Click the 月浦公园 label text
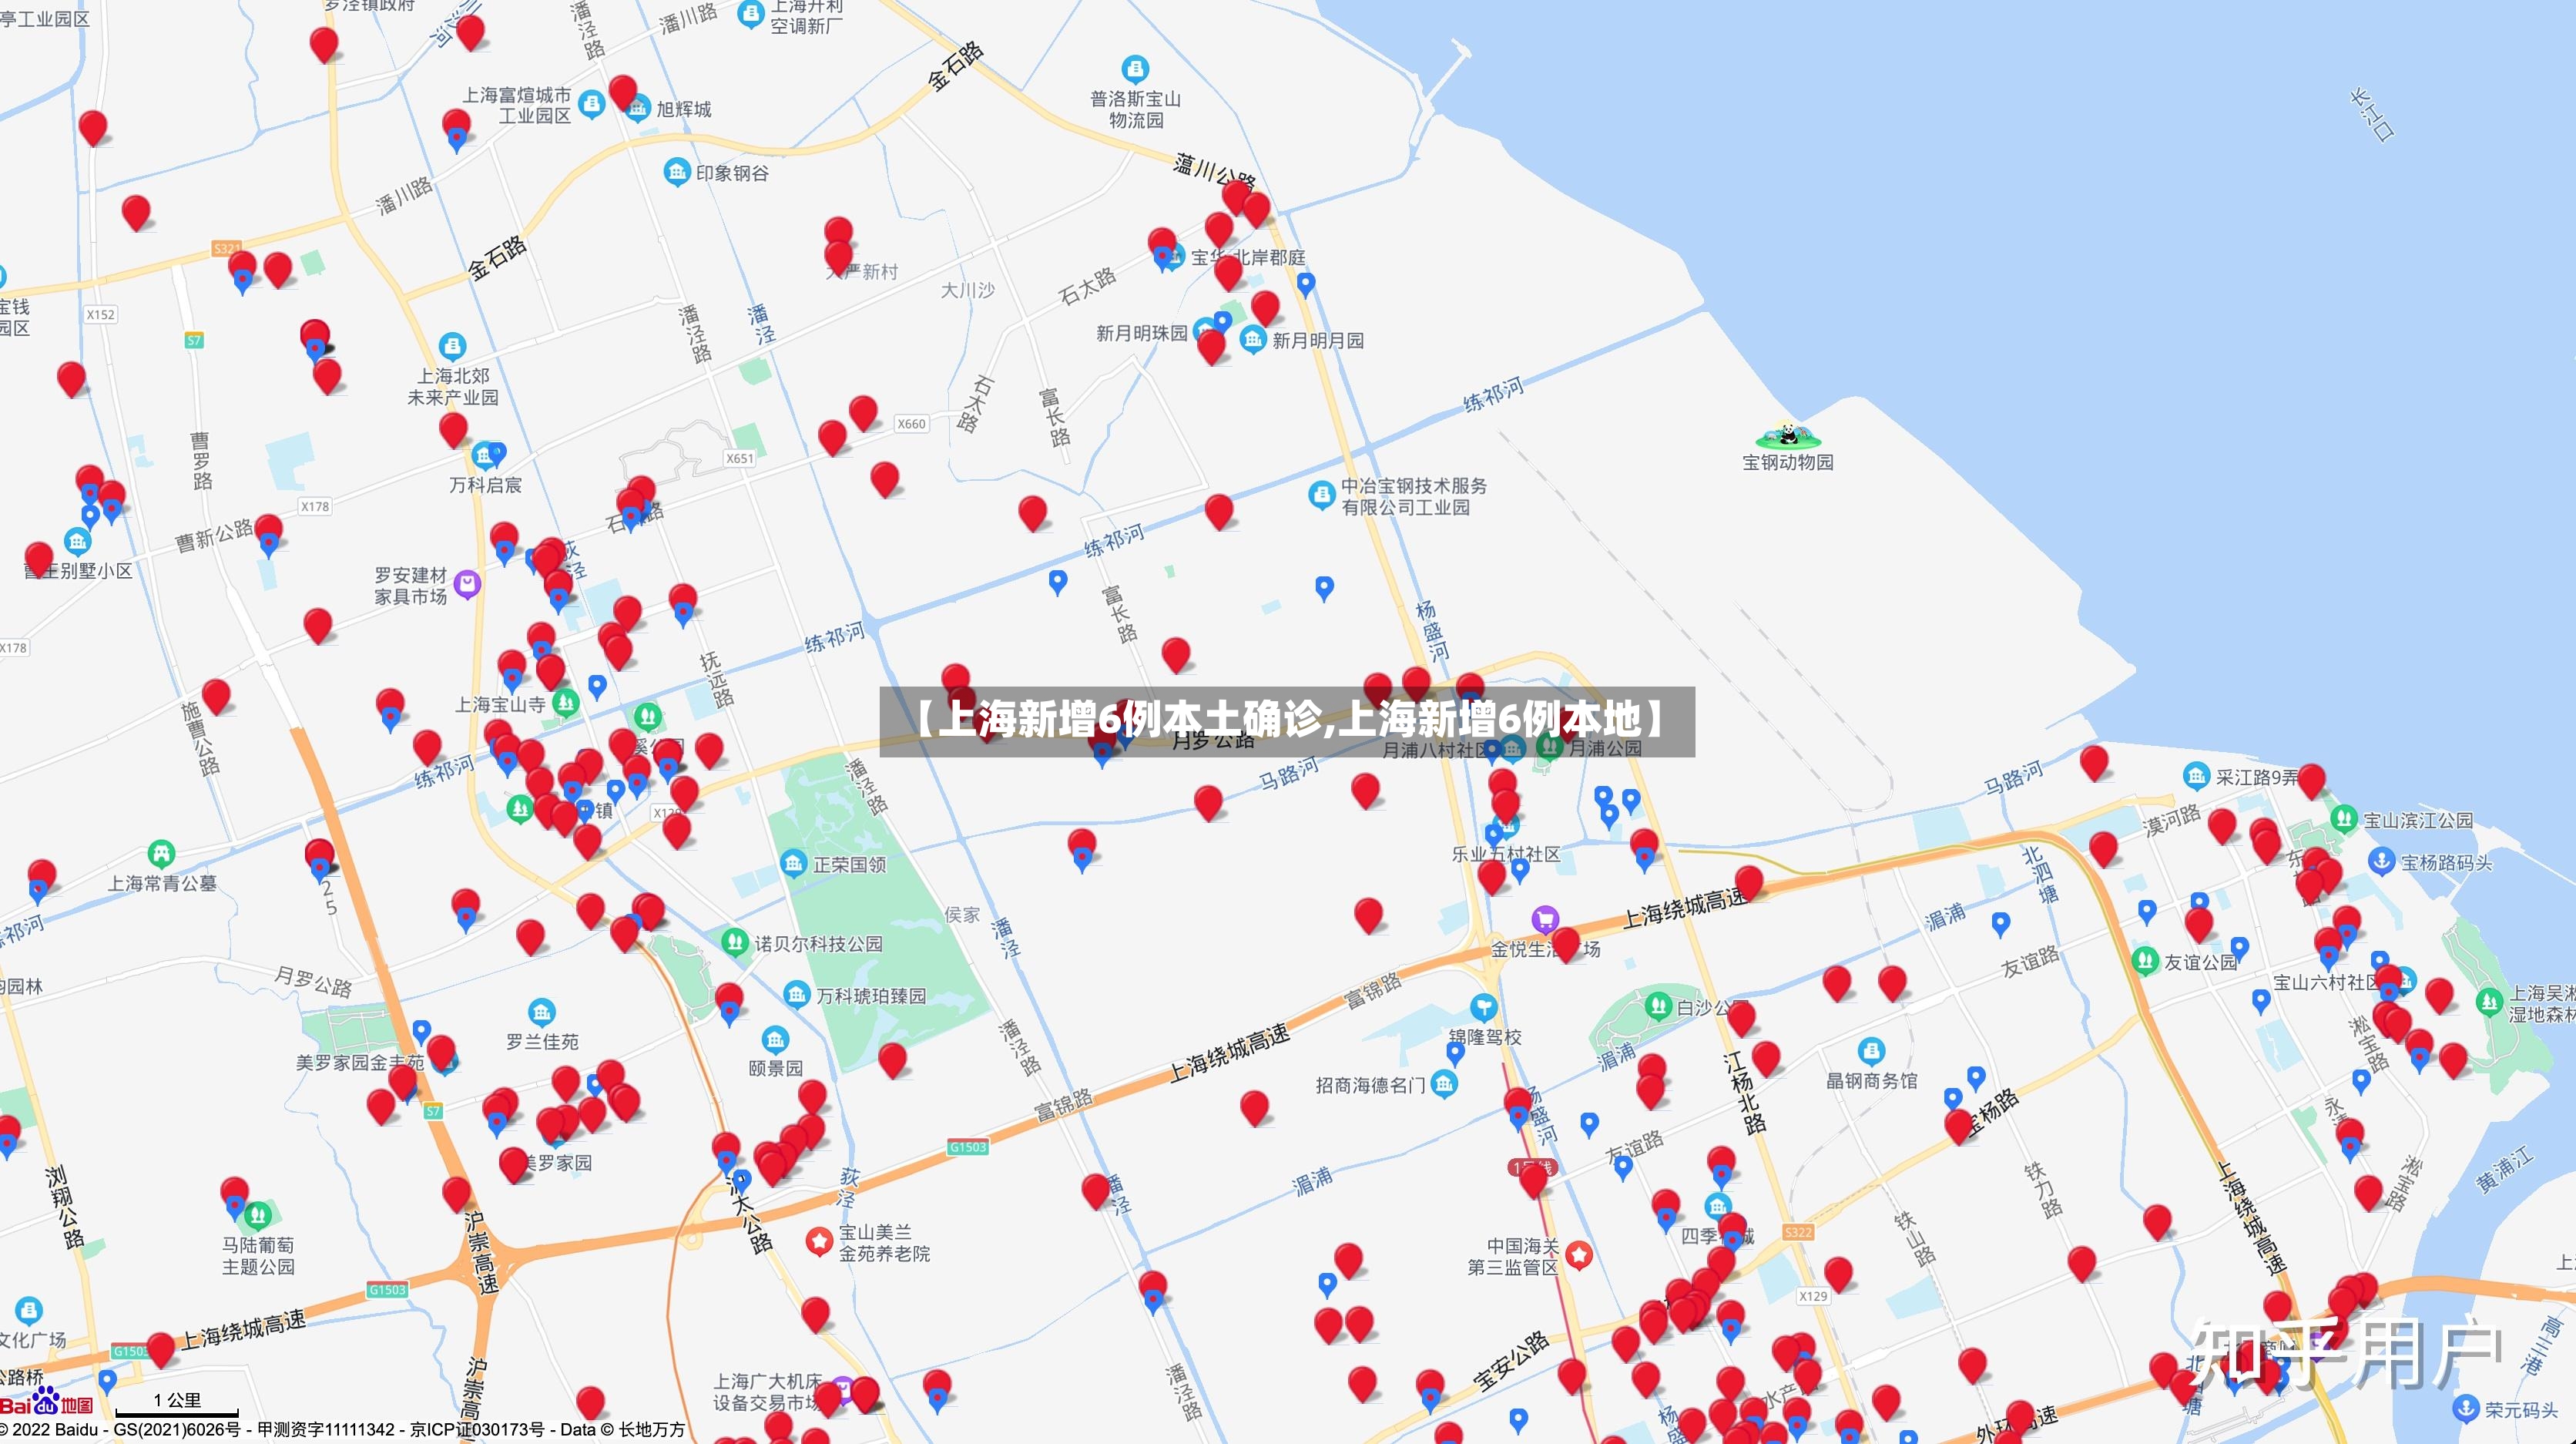Image resolution: width=2576 pixels, height=1444 pixels. pos(1605,748)
